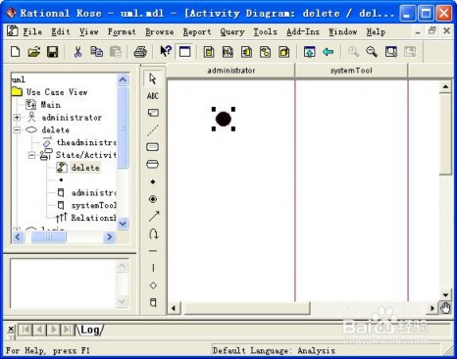Copy selection with Copy toolbar icon

point(96,52)
